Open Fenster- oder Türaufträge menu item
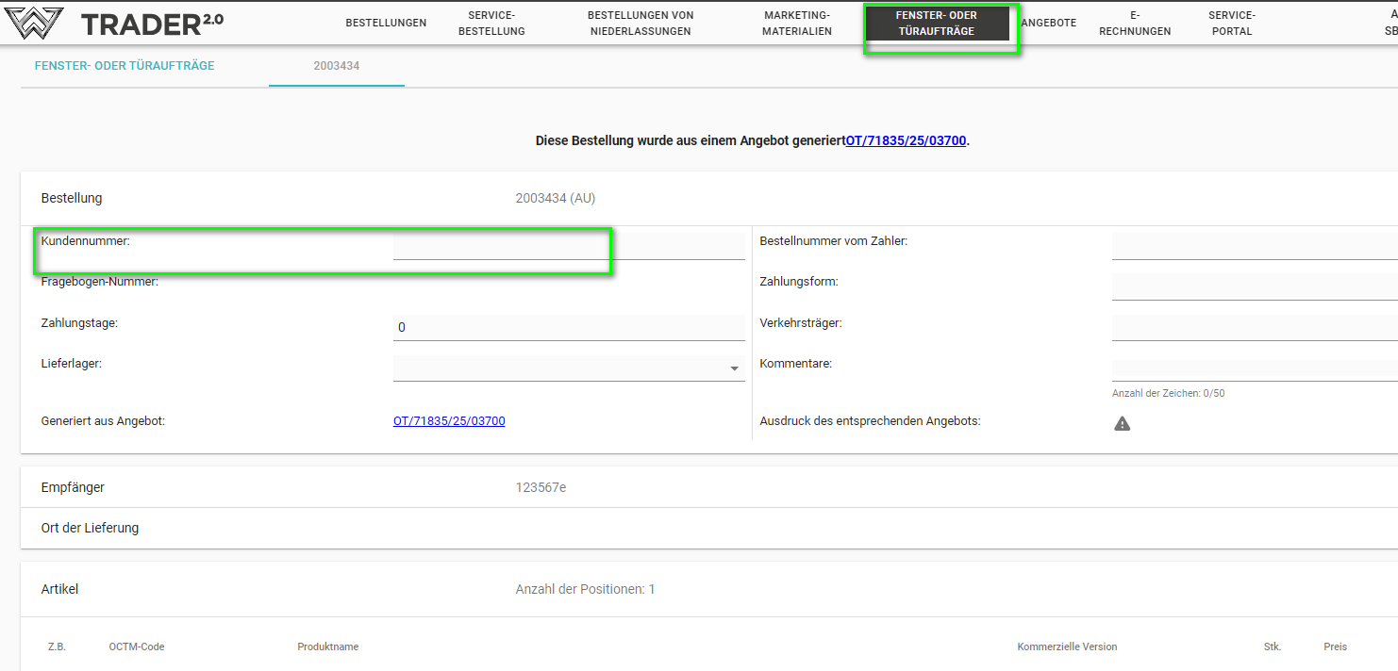Viewport: 1398px width, 671px height. click(x=937, y=24)
